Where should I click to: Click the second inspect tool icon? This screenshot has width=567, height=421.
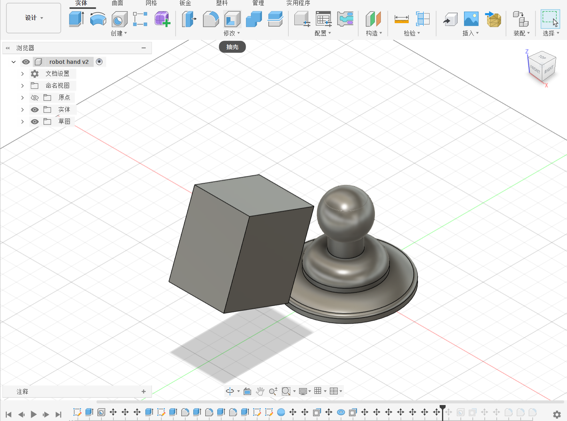point(423,19)
